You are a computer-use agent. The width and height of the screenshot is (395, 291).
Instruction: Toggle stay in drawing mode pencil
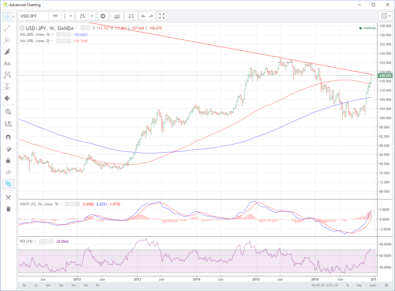[x=8, y=149]
